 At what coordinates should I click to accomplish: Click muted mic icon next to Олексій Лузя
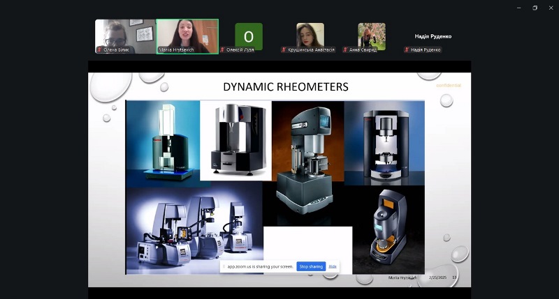click(222, 49)
